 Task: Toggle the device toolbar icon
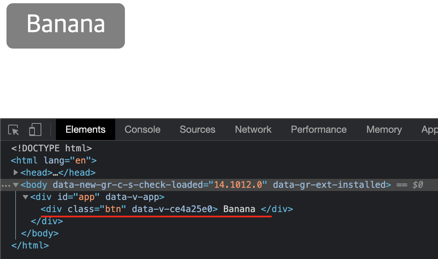[x=35, y=129]
